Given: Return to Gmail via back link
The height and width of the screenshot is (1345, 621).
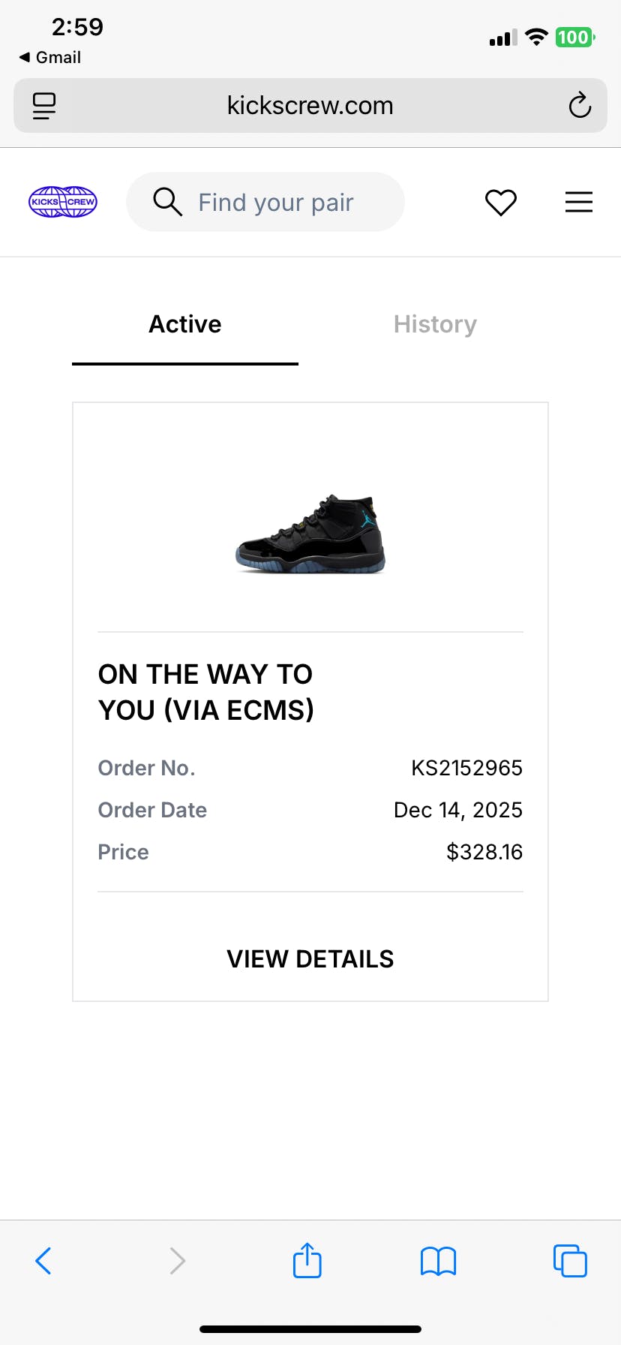Looking at the screenshot, I should (50, 57).
